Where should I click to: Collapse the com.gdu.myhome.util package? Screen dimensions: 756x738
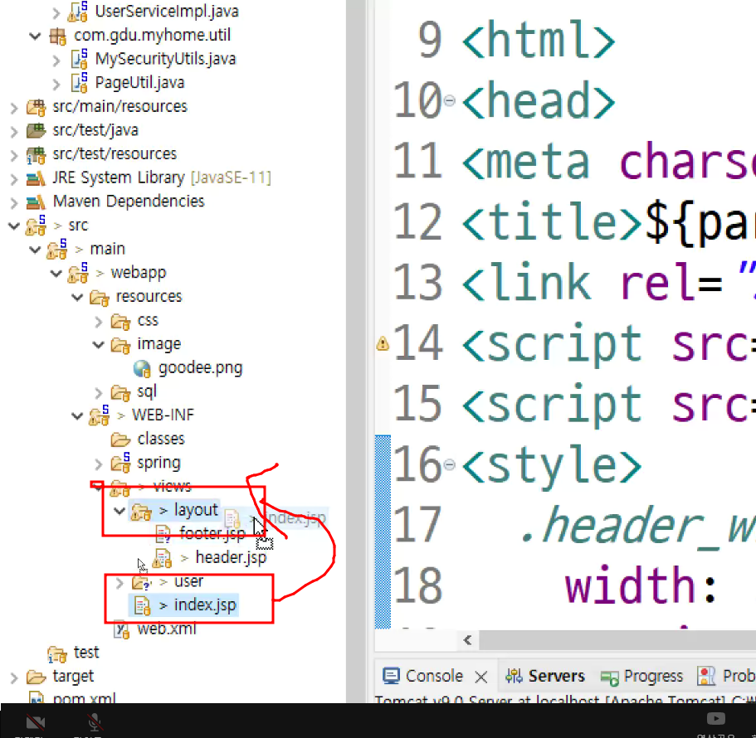pos(35,36)
